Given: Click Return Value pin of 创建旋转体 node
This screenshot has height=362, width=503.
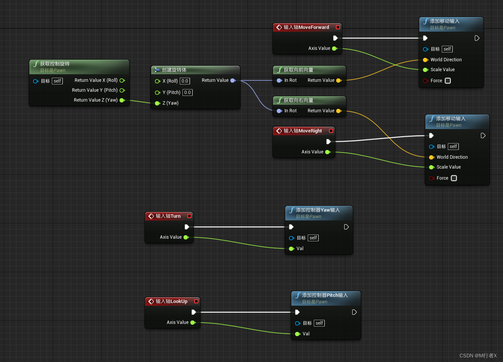Looking at the screenshot, I should (x=233, y=80).
